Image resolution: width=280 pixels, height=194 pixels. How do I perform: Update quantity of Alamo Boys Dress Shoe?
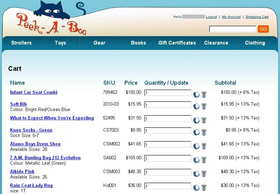[x=196, y=146]
